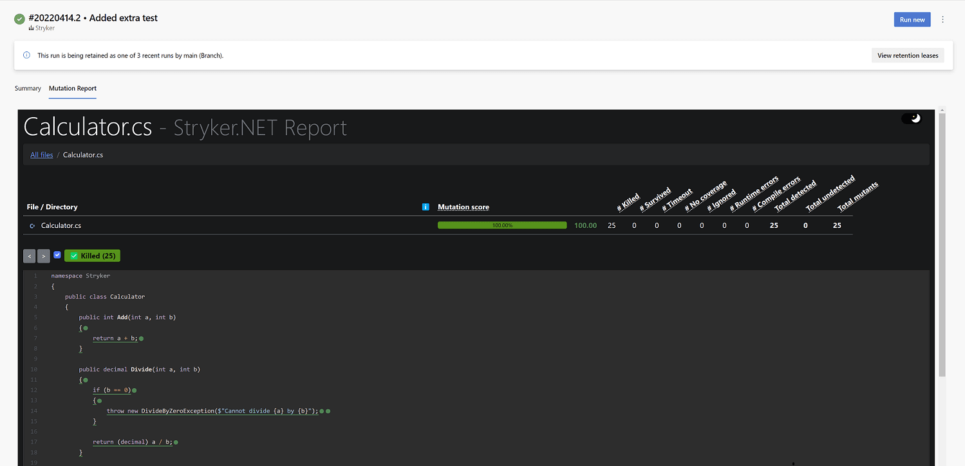Click the # No coverage column header
The height and width of the screenshot is (466, 965).
pyautogui.click(x=706, y=196)
